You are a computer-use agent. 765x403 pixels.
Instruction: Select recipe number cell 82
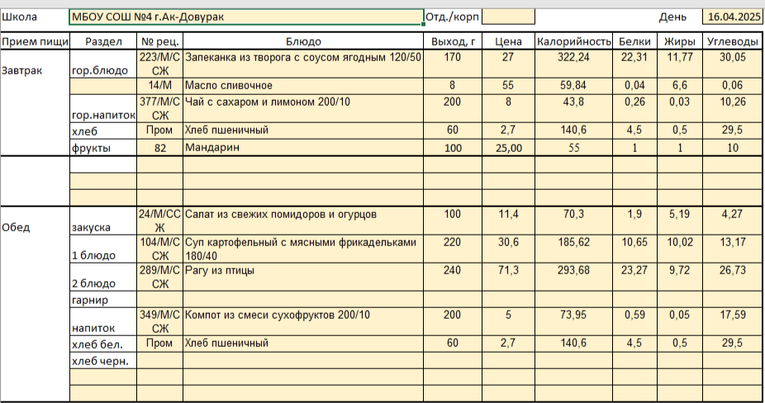point(159,148)
